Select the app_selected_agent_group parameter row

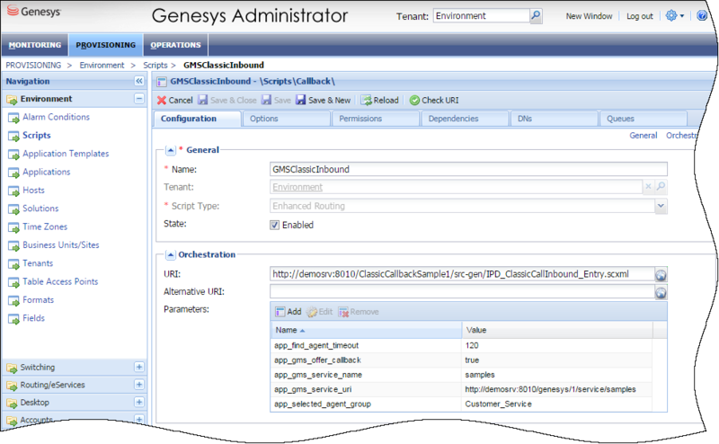461,404
